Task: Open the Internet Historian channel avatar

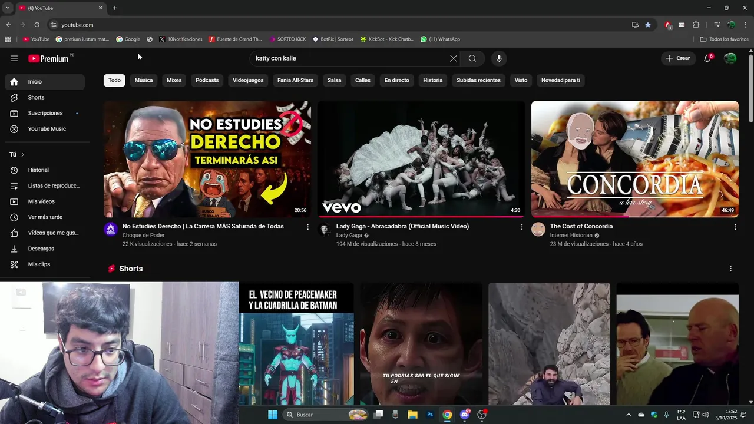Action: [x=538, y=229]
